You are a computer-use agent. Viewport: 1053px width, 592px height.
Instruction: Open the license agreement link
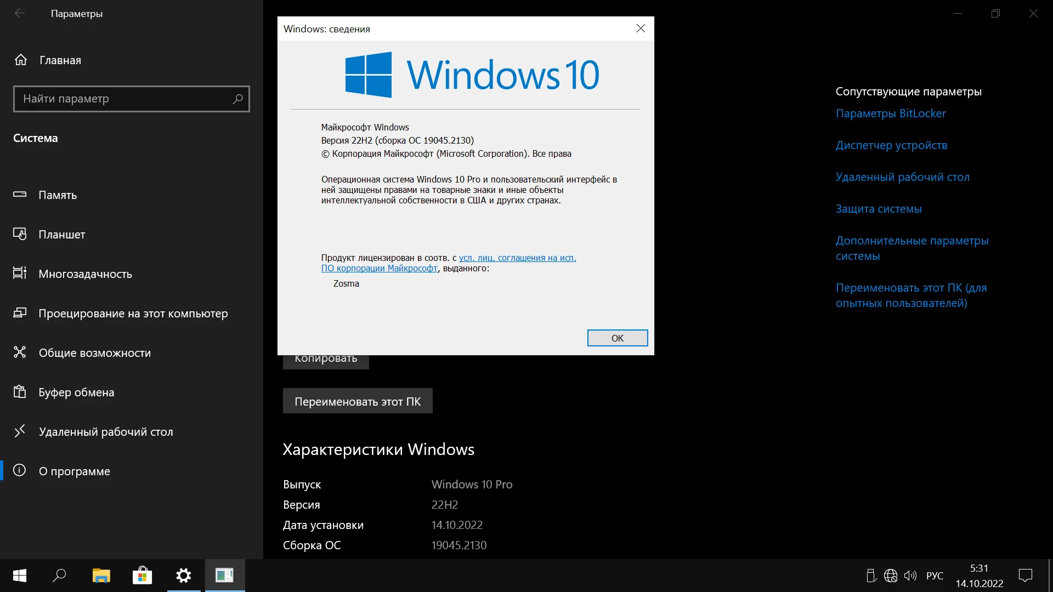[x=517, y=258]
